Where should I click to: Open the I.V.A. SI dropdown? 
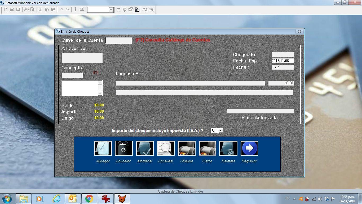220,131
